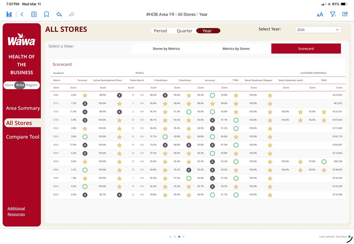
Task: Open the Additional Resources link
Action: point(16,211)
